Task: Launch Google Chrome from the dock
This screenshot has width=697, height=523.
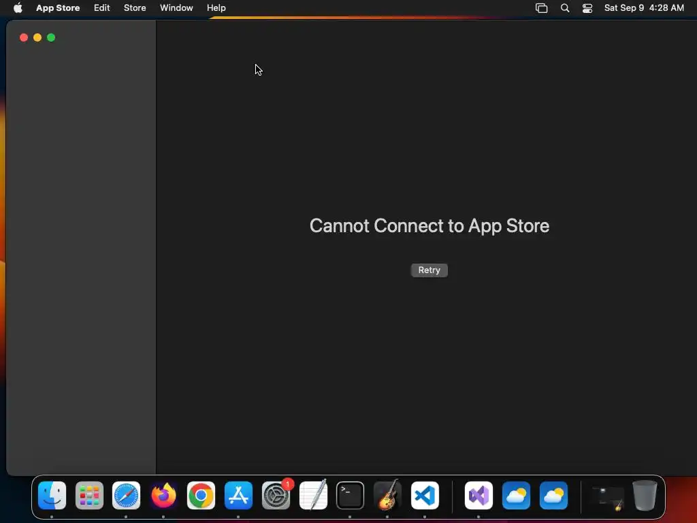Action: (x=201, y=496)
